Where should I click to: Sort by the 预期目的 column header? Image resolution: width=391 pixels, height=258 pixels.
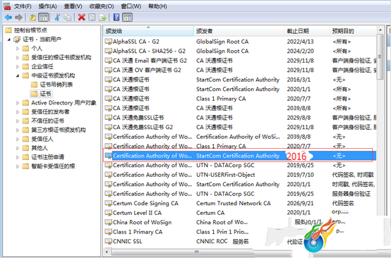(353, 31)
